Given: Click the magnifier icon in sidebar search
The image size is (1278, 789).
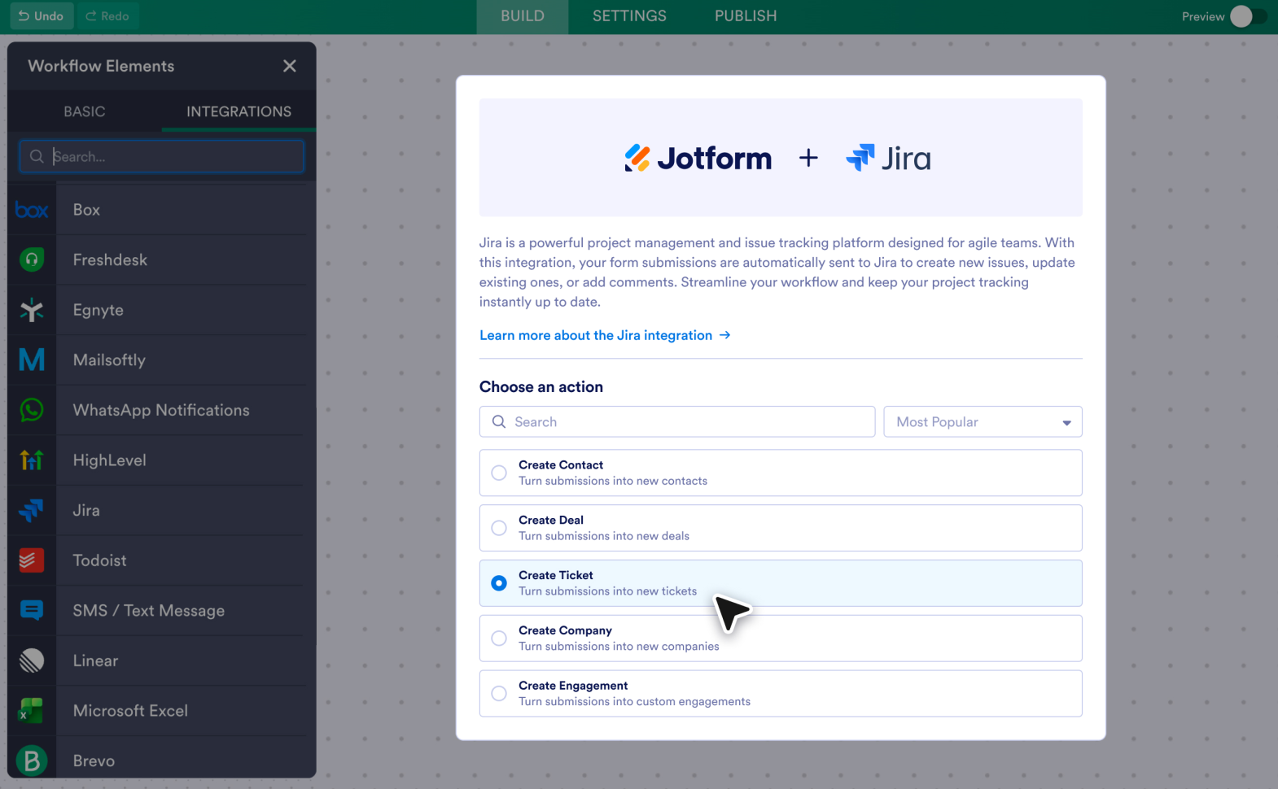Looking at the screenshot, I should tap(37, 156).
